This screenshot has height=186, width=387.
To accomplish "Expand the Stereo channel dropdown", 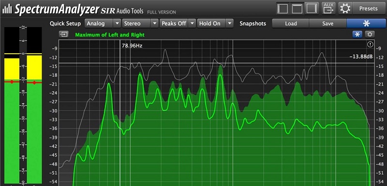I will pos(154,23).
